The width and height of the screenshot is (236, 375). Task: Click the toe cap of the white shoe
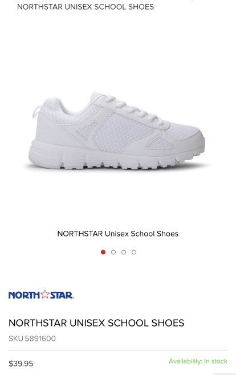click(x=193, y=137)
